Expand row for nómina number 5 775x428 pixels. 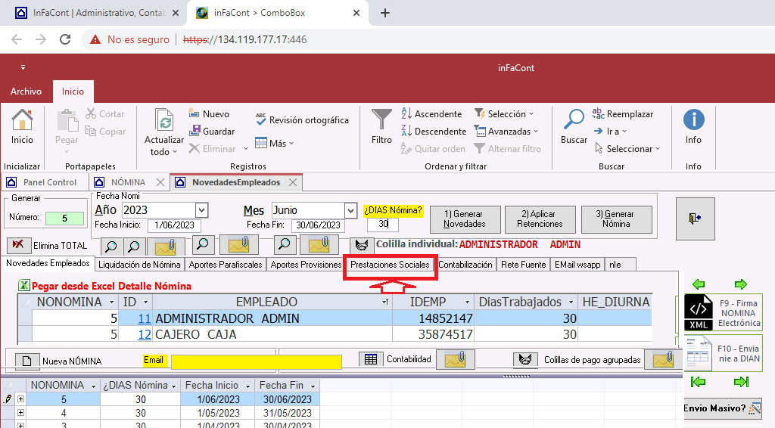(x=20, y=399)
